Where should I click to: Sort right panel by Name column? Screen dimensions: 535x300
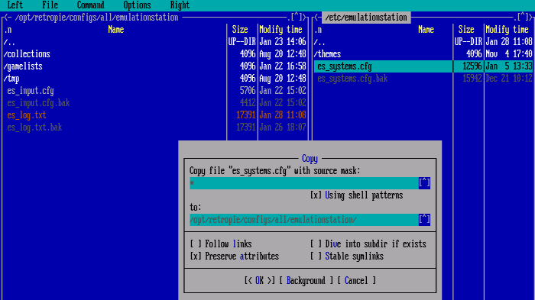coord(426,30)
